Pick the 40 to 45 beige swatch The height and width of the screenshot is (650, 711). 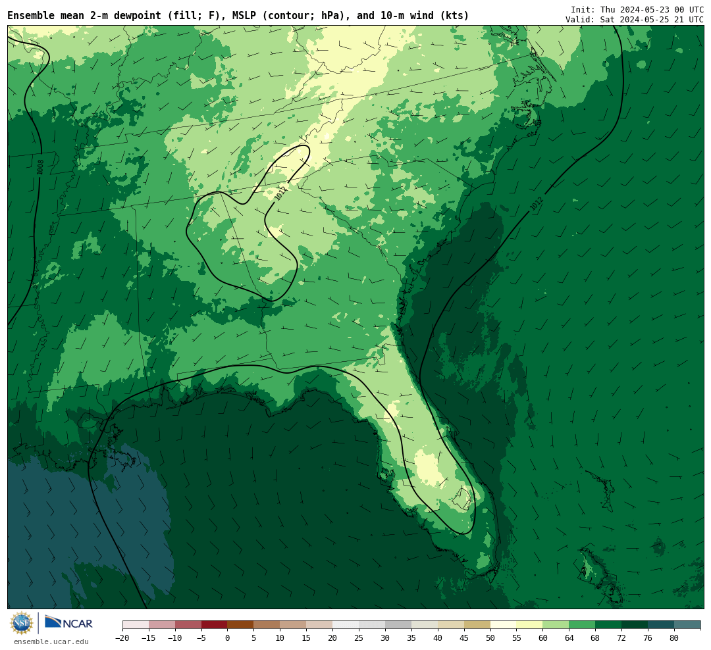[451, 625]
